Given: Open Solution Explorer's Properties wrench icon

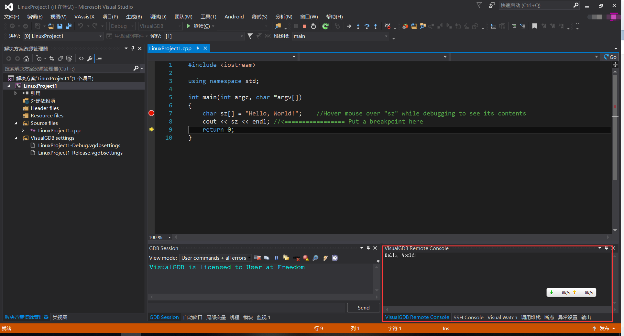Looking at the screenshot, I should point(90,59).
